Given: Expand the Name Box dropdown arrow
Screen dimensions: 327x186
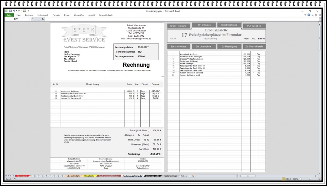Looking at the screenshot, I should point(29,19).
